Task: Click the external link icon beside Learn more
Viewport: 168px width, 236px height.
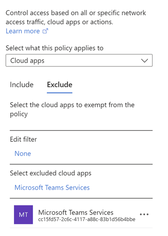Action: click(x=45, y=31)
